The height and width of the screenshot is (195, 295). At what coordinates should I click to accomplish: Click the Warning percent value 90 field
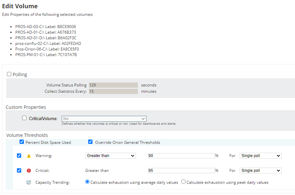(182, 156)
